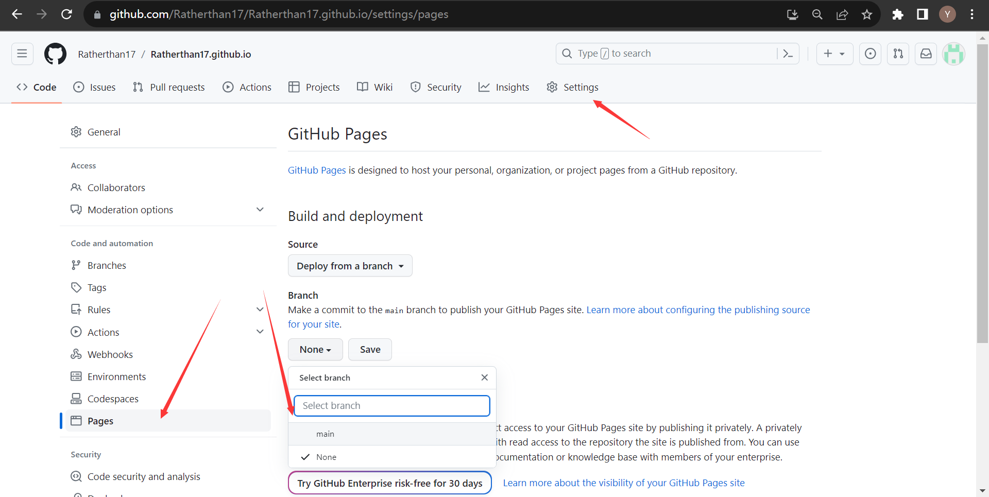Click the Save button
The height and width of the screenshot is (497, 989).
click(370, 350)
